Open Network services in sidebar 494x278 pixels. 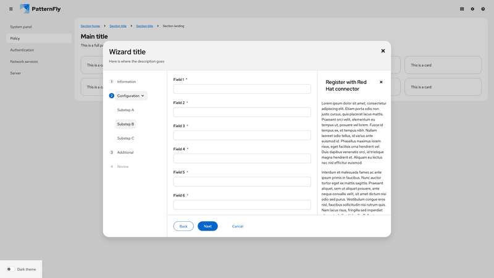coord(24,62)
